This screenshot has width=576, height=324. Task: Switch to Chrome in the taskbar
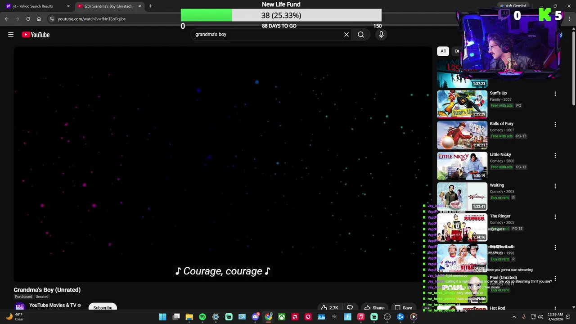pos(268,317)
